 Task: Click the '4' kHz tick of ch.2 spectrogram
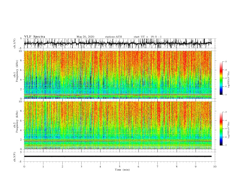coord(21,130)
